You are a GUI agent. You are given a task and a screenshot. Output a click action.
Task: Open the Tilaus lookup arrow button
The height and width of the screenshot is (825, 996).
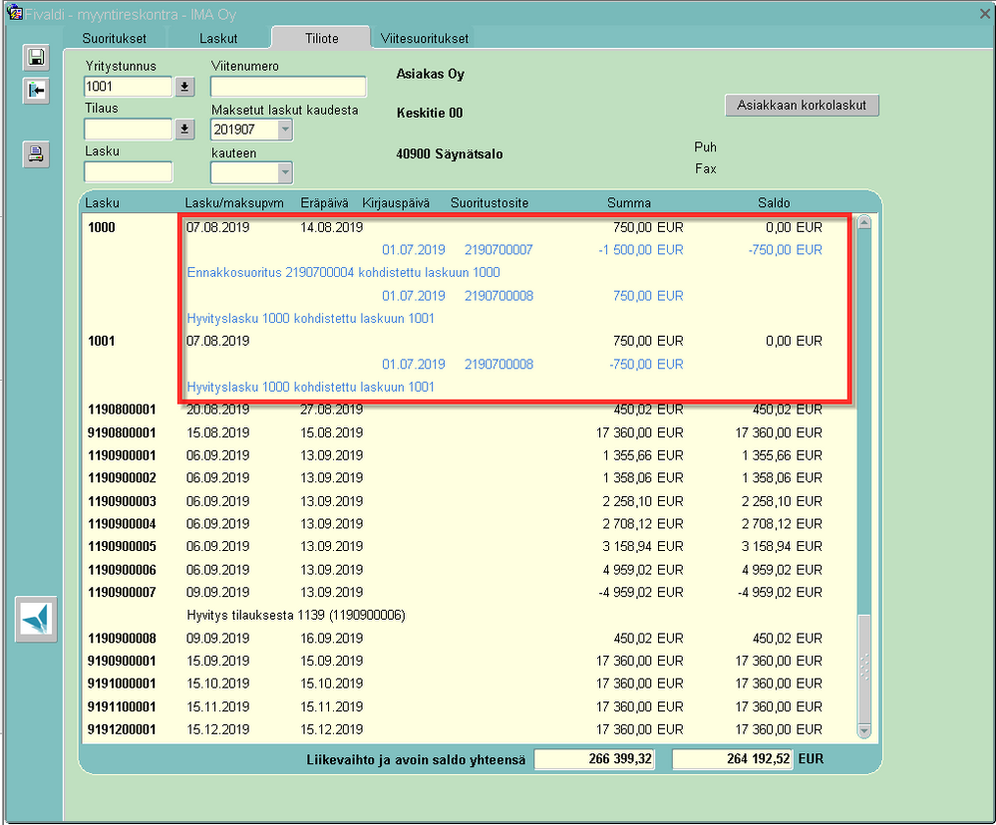[184, 130]
